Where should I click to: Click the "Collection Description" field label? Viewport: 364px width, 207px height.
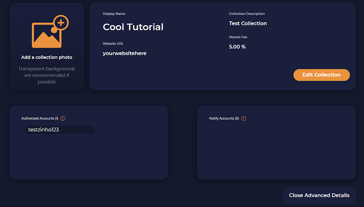(x=247, y=14)
